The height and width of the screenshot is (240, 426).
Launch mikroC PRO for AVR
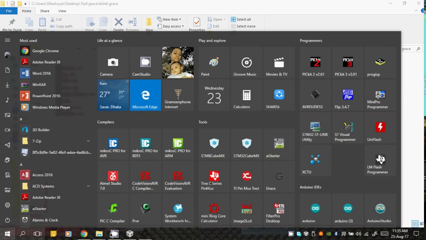point(113,144)
